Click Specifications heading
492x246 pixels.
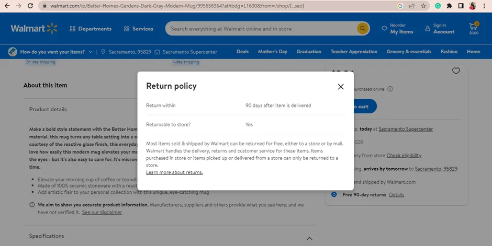47,236
